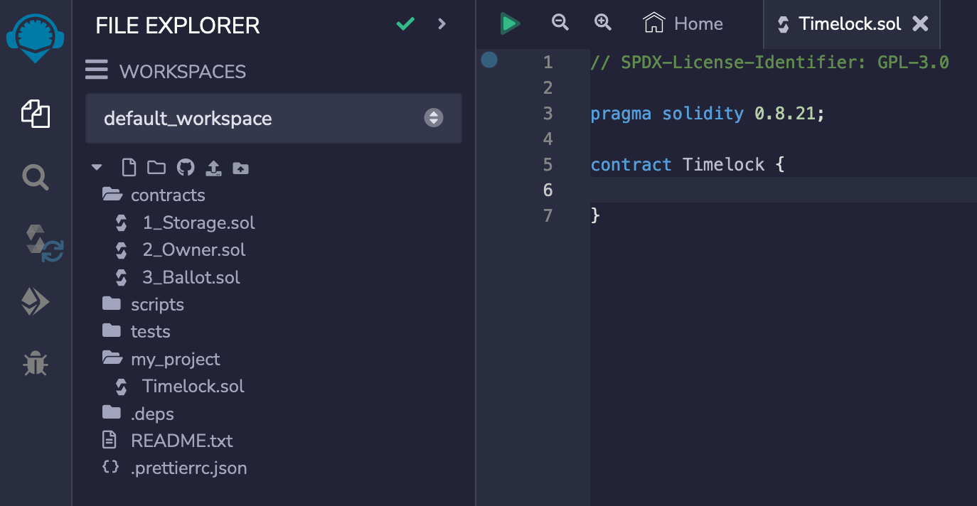The height and width of the screenshot is (506, 977).
Task: Open the Debugger bug icon
Action: coord(36,364)
